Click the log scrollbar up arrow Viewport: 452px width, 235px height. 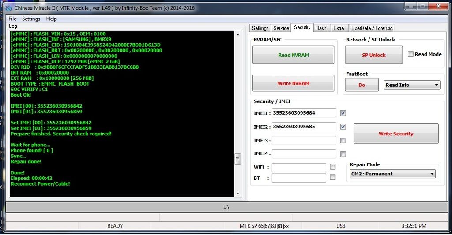[238, 34]
